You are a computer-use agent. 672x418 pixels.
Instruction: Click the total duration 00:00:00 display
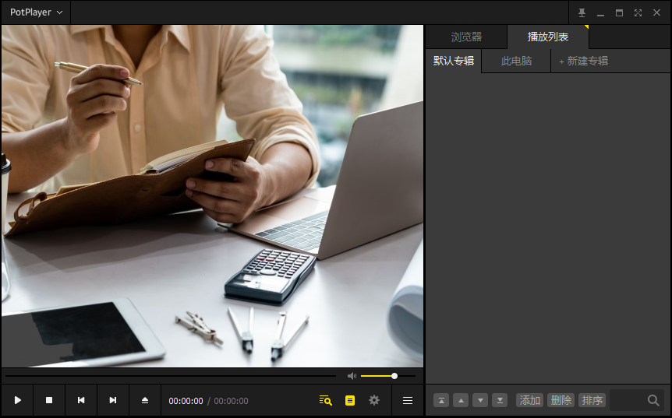[x=231, y=401]
